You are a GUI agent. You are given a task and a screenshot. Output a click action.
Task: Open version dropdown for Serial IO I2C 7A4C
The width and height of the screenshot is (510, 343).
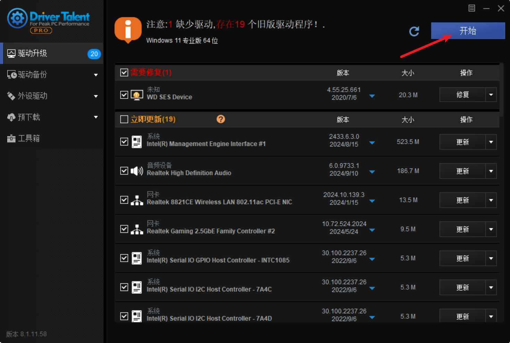pos(372,288)
